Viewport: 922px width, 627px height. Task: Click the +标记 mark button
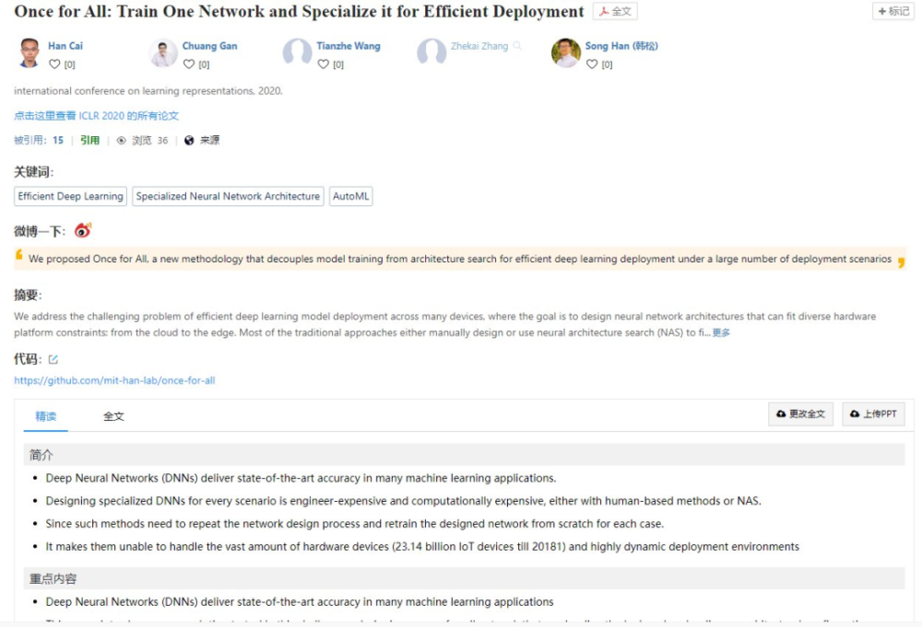coord(893,11)
